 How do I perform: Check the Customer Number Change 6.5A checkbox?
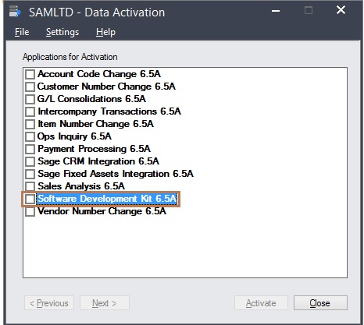coord(30,87)
